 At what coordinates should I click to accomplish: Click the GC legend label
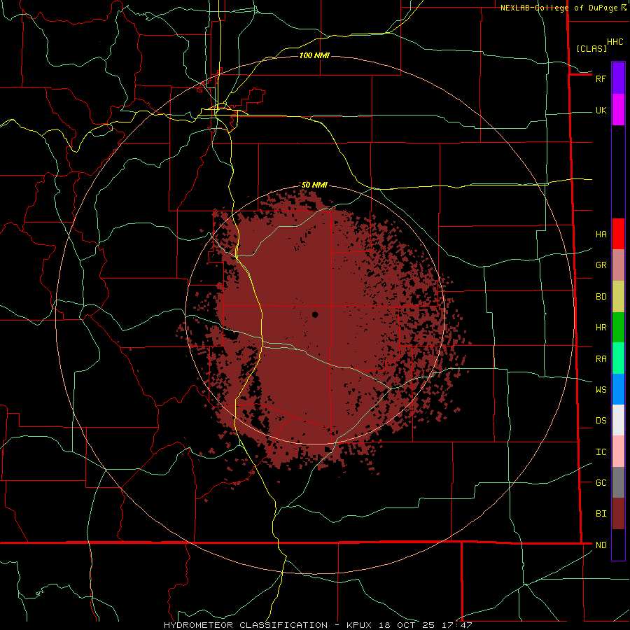(601, 482)
